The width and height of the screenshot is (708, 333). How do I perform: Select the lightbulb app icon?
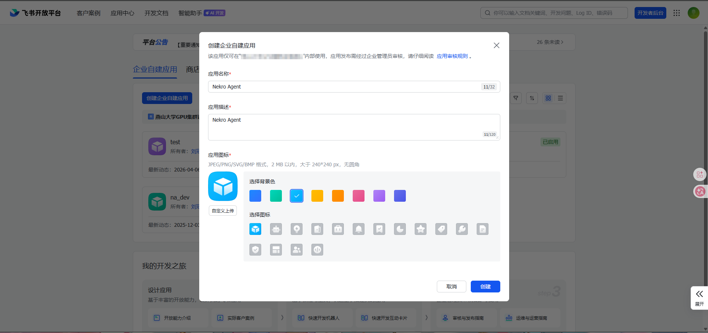click(296, 229)
